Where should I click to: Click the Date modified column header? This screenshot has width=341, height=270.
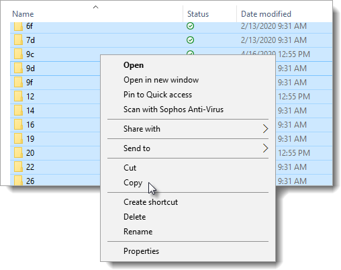click(x=266, y=14)
